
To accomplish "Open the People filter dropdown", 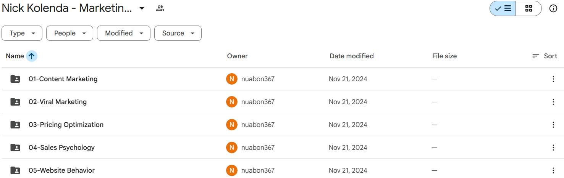I will click(69, 33).
